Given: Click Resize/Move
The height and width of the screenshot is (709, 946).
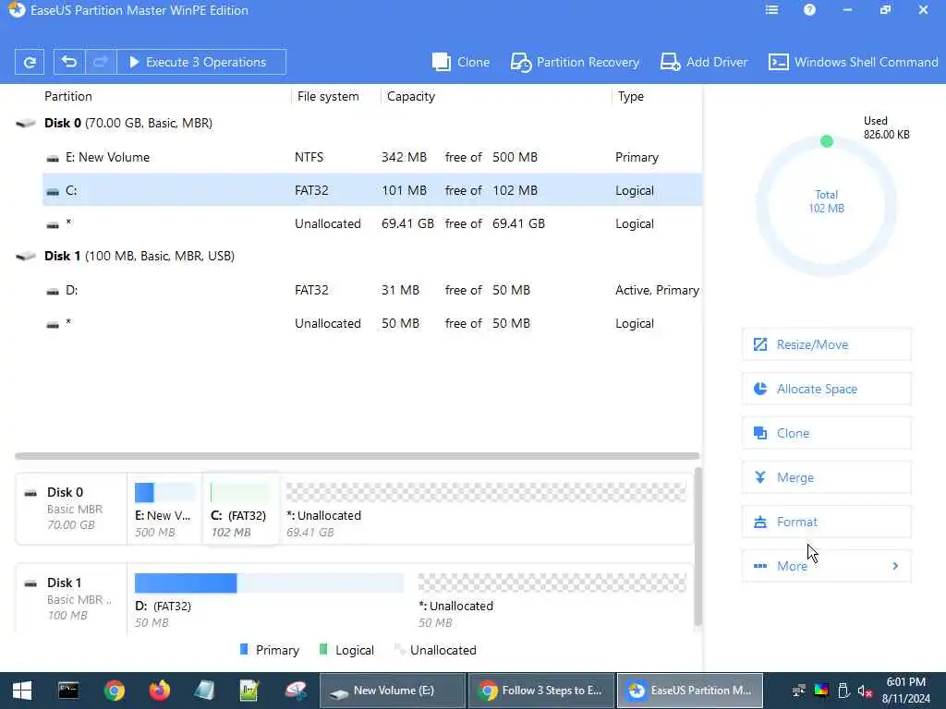Looking at the screenshot, I should point(826,344).
